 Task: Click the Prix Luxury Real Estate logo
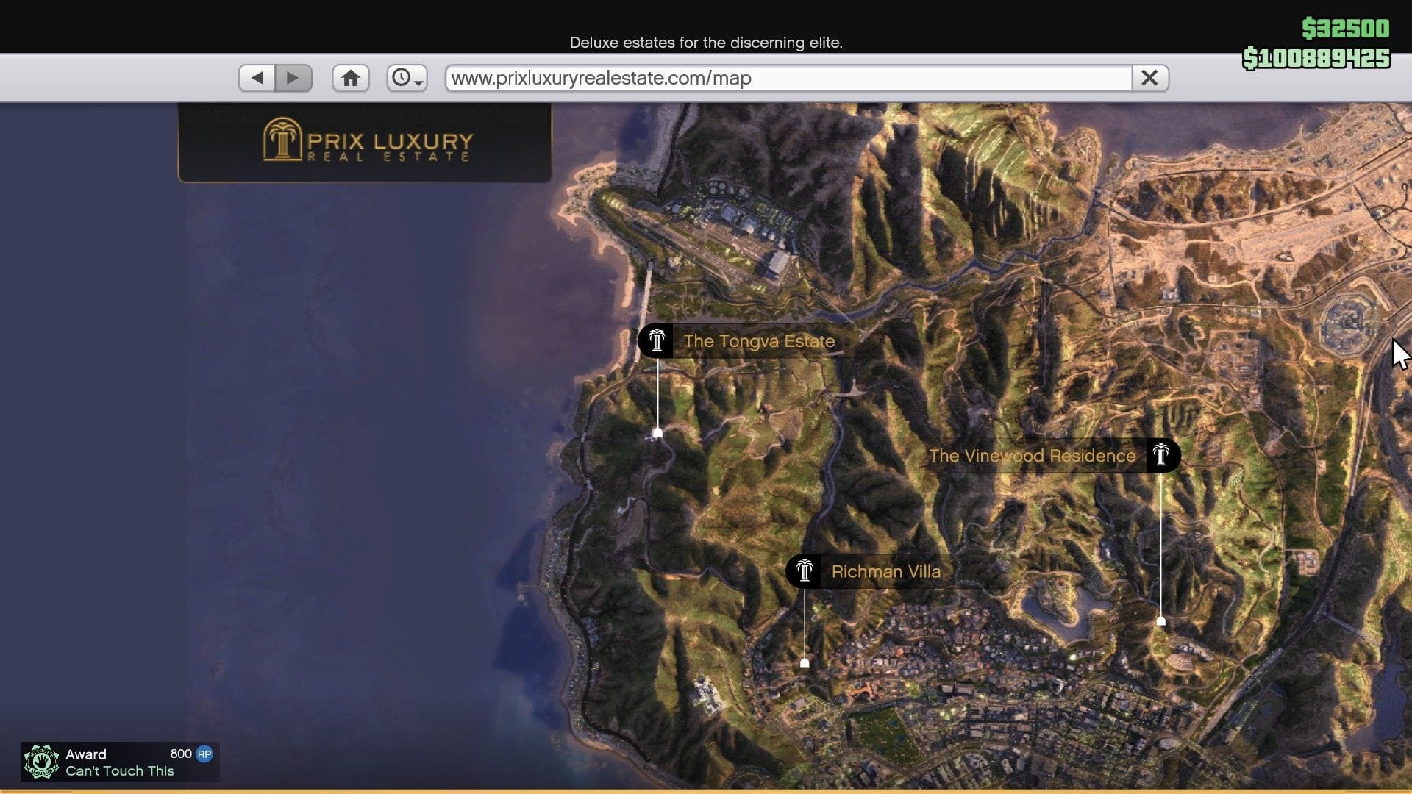[x=363, y=143]
